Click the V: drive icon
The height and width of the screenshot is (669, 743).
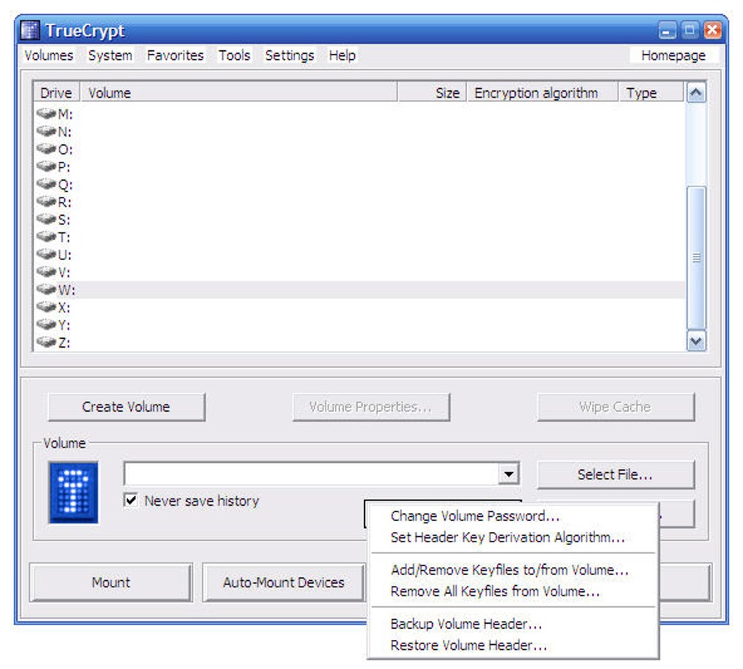tap(46, 271)
